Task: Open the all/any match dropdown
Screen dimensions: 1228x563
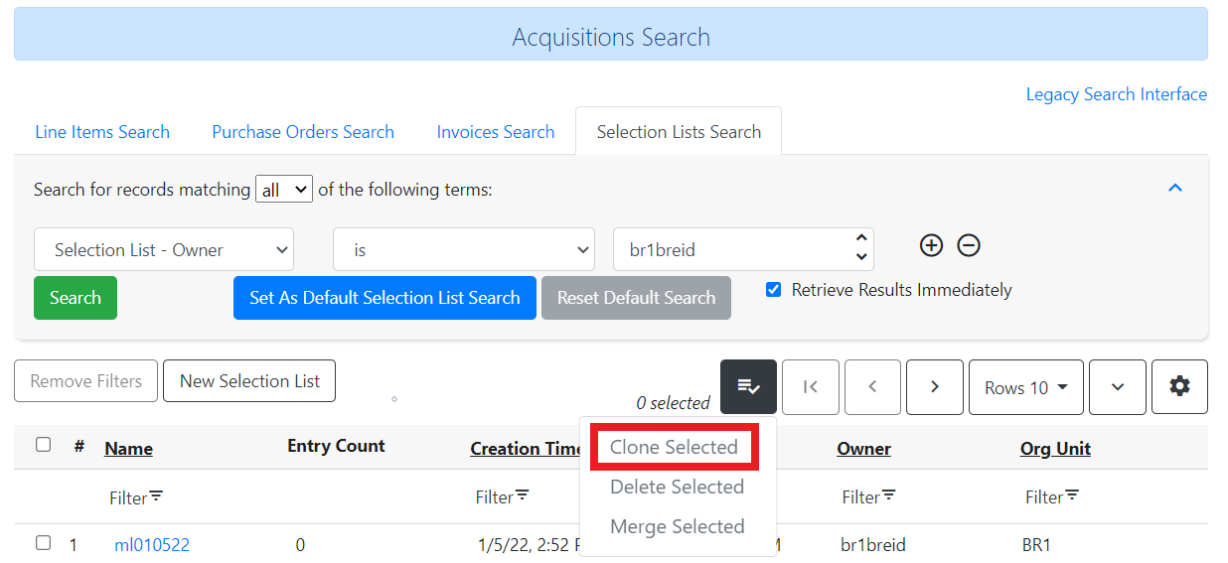Action: tap(284, 189)
